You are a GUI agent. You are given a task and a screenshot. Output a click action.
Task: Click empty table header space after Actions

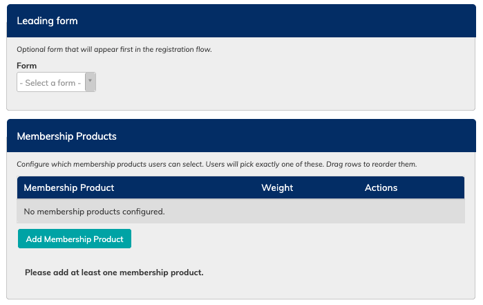[431, 187]
